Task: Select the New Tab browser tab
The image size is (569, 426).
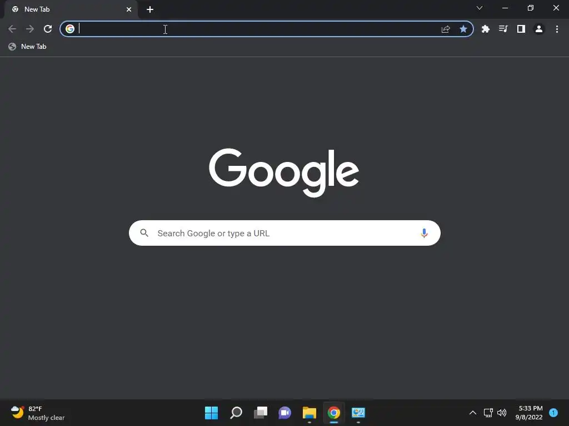Action: pyautogui.click(x=71, y=9)
